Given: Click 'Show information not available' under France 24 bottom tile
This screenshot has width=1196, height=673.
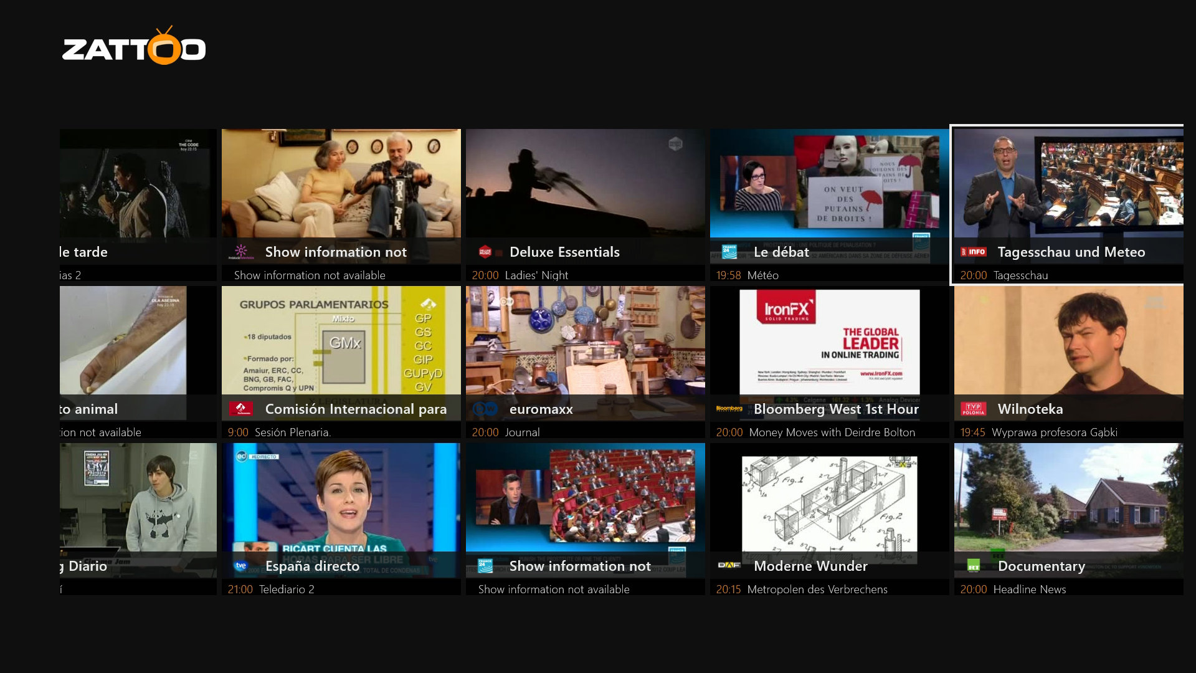Looking at the screenshot, I should 554,589.
